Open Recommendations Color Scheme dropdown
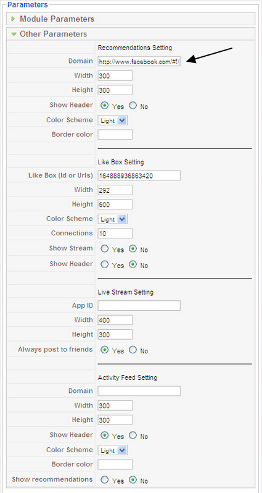262x493 pixels. [113, 120]
